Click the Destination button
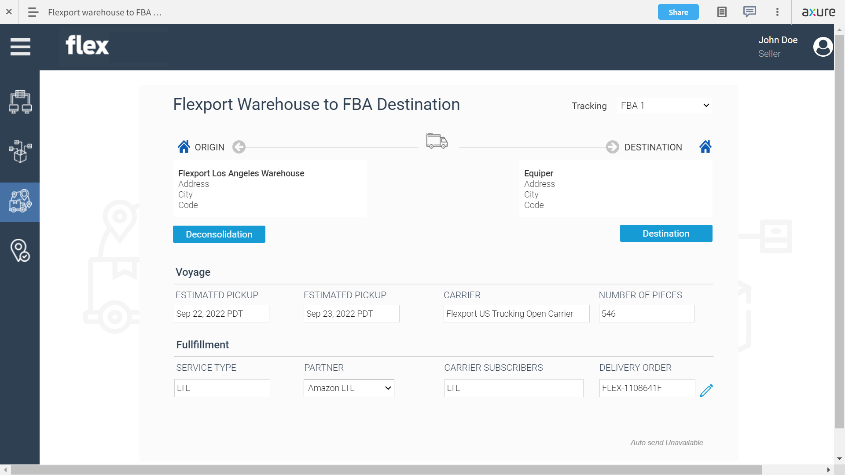Screen dimensions: 845x475 [x=666, y=233]
